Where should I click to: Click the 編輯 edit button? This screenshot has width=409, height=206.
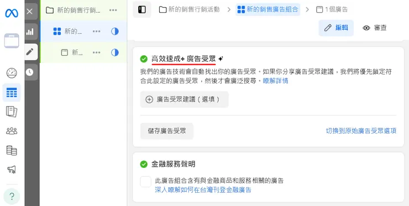[x=336, y=28]
